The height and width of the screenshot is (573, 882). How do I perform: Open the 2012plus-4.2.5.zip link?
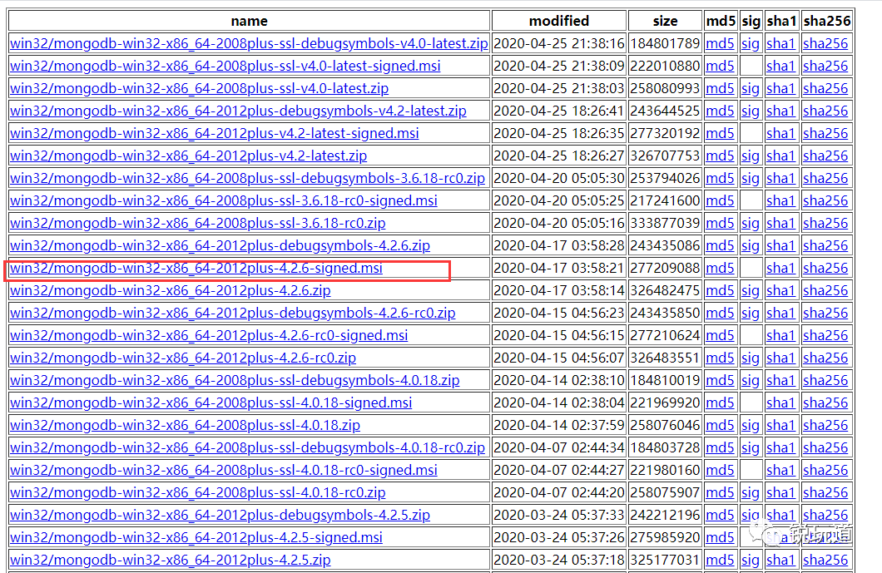[171, 561]
